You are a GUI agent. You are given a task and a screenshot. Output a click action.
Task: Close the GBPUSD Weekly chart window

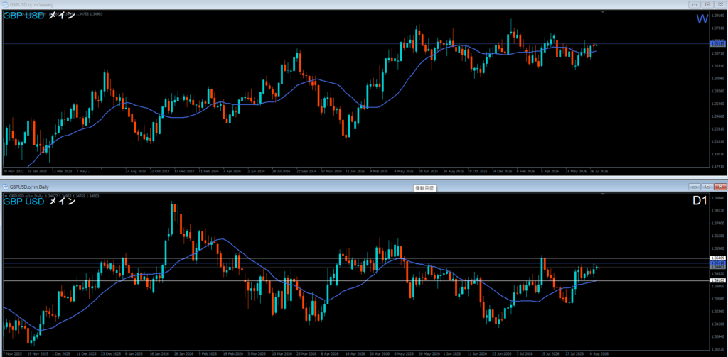(x=720, y=4)
